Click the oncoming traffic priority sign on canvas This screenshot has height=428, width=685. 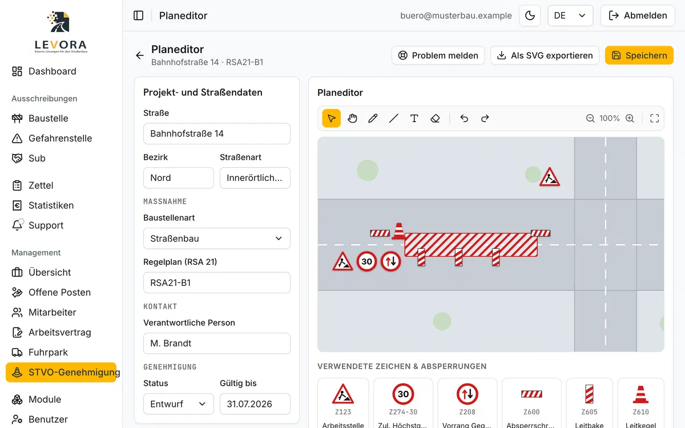coord(391,261)
